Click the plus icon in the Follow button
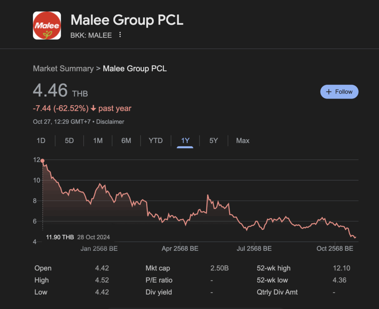 (329, 92)
